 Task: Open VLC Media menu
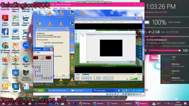click(x=78, y=22)
